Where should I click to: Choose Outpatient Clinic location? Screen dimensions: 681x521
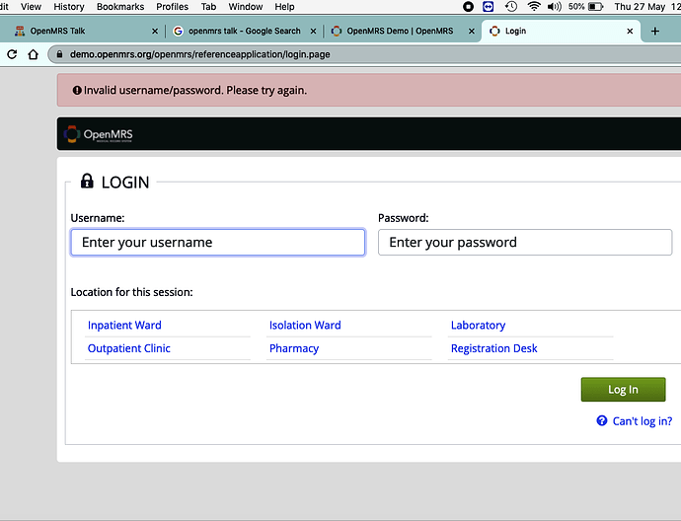tap(128, 348)
